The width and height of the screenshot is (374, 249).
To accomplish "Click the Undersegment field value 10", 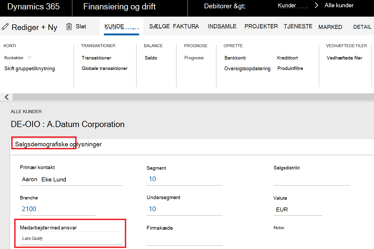I will pos(152,209).
